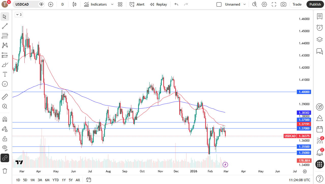Open the Alert creation button
Image resolution: width=325 pixels, height=184 pixels.
[x=137, y=4]
